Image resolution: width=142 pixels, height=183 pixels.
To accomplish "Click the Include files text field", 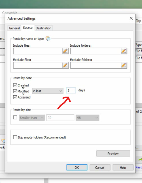I will pyautogui.click(x=38, y=51).
